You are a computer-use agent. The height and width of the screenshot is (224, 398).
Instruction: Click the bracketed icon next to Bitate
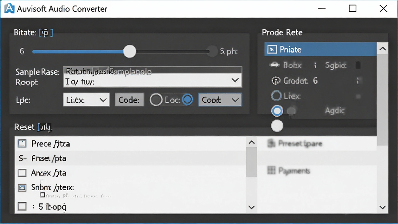46,33
